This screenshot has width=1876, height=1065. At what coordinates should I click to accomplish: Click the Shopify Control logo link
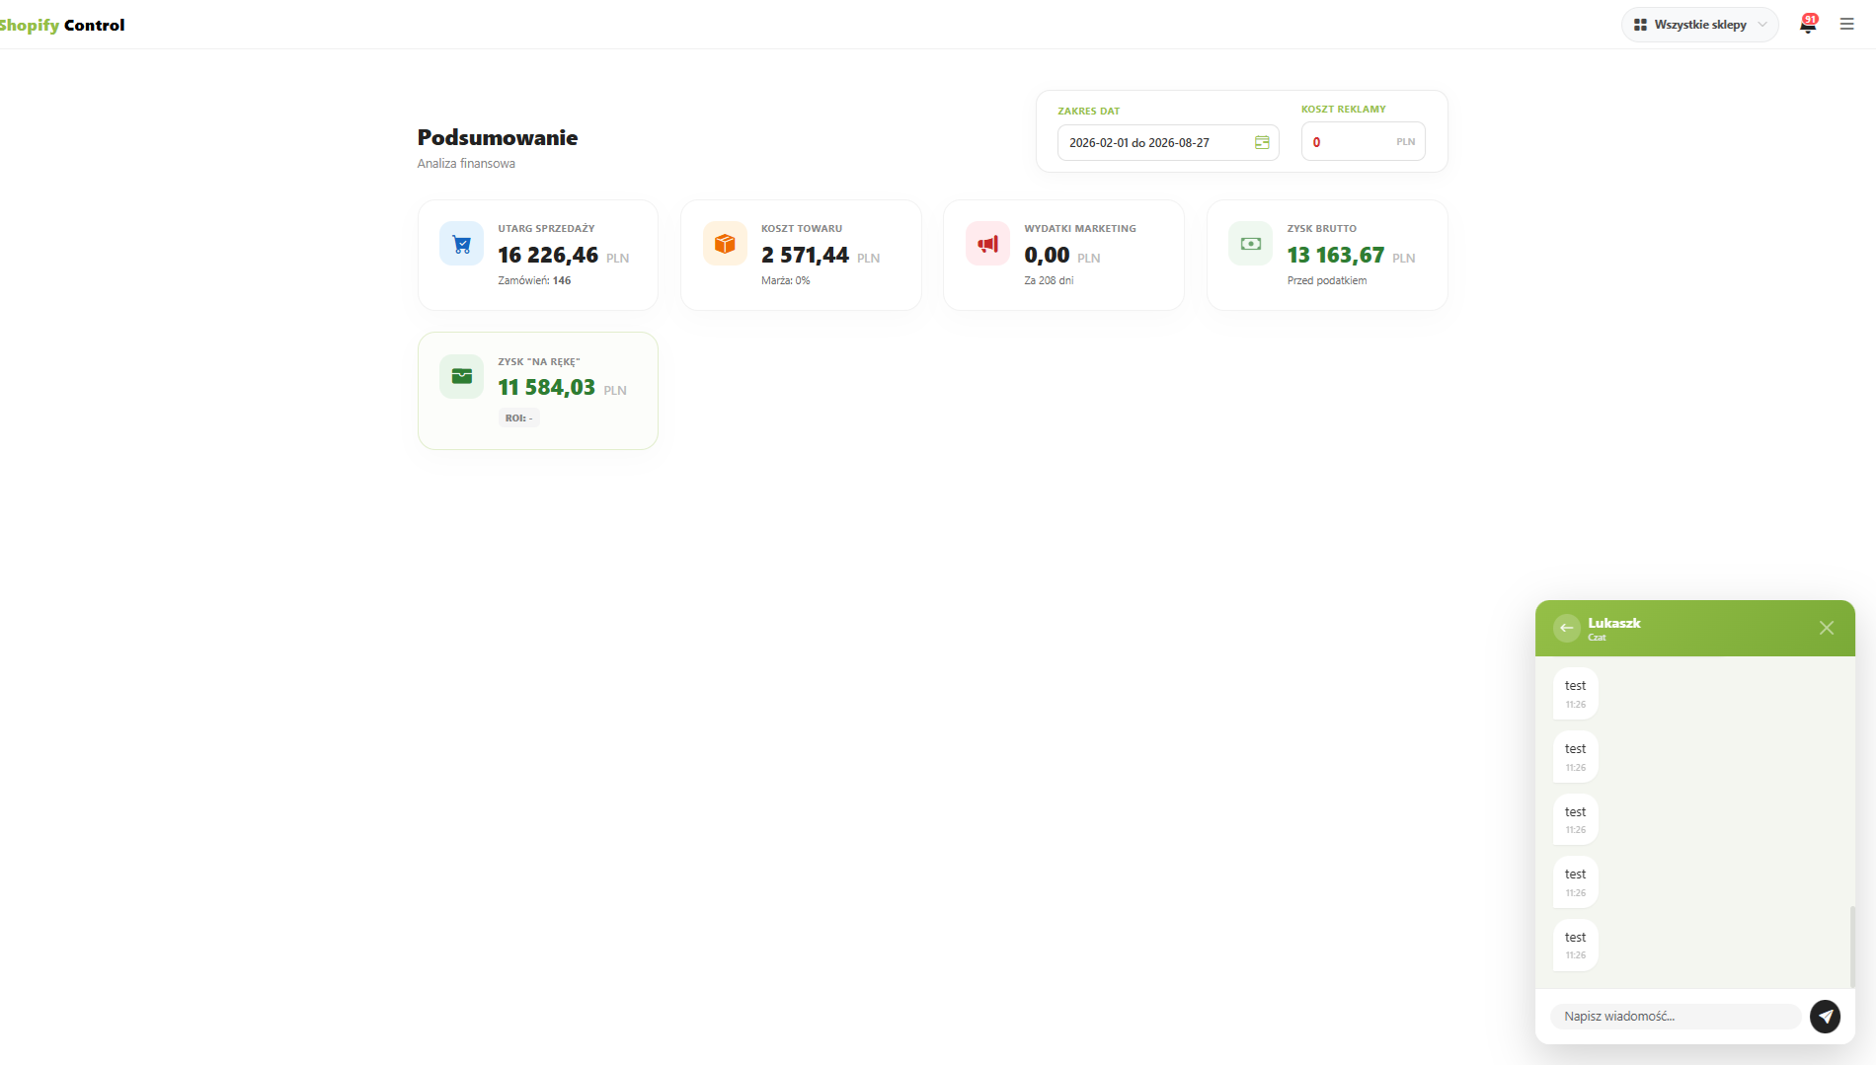click(62, 25)
